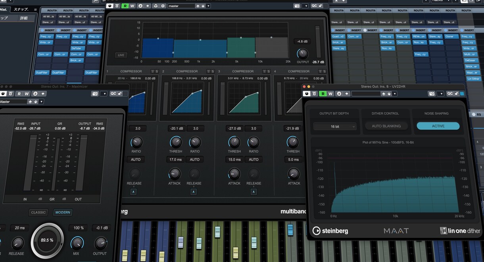
Task: Copy A to B on MultibandCompressor
Action: coord(148,6)
